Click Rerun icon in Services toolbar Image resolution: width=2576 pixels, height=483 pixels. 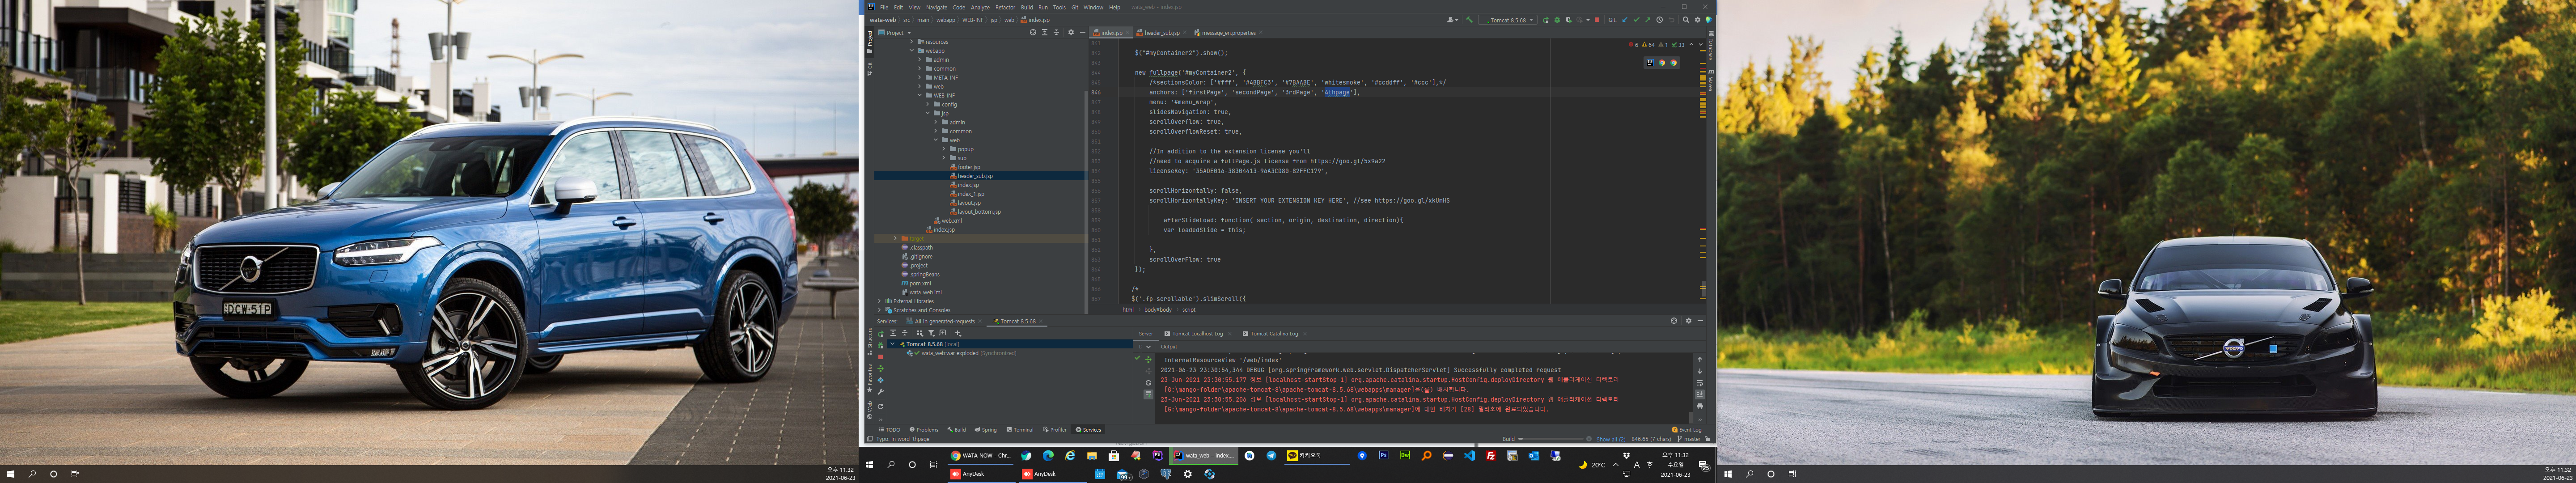click(x=881, y=334)
